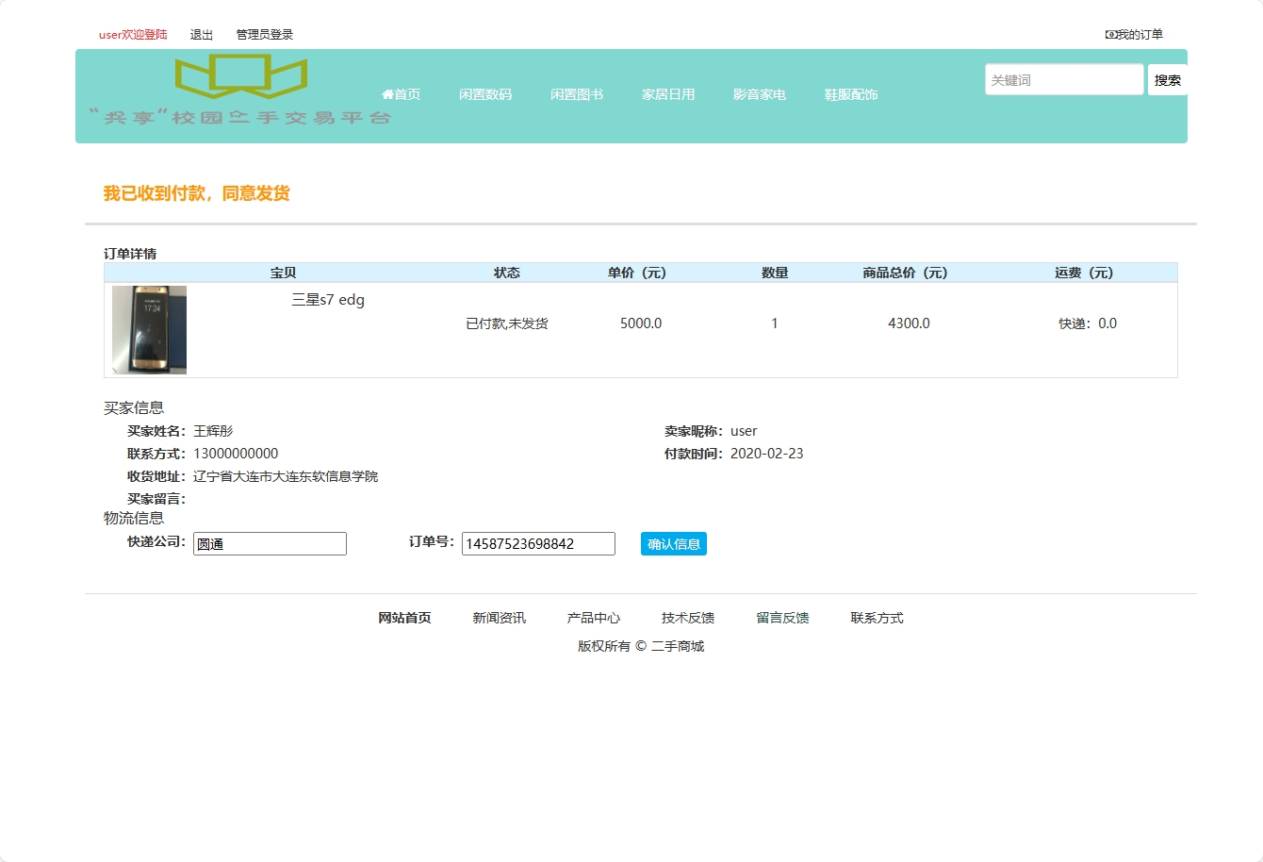Click the Samsung phone product thumbnail
The width and height of the screenshot is (1263, 862).
point(147,330)
